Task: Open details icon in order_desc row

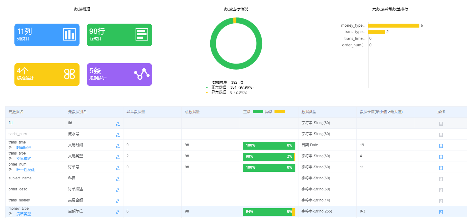Action: [x=441, y=190]
